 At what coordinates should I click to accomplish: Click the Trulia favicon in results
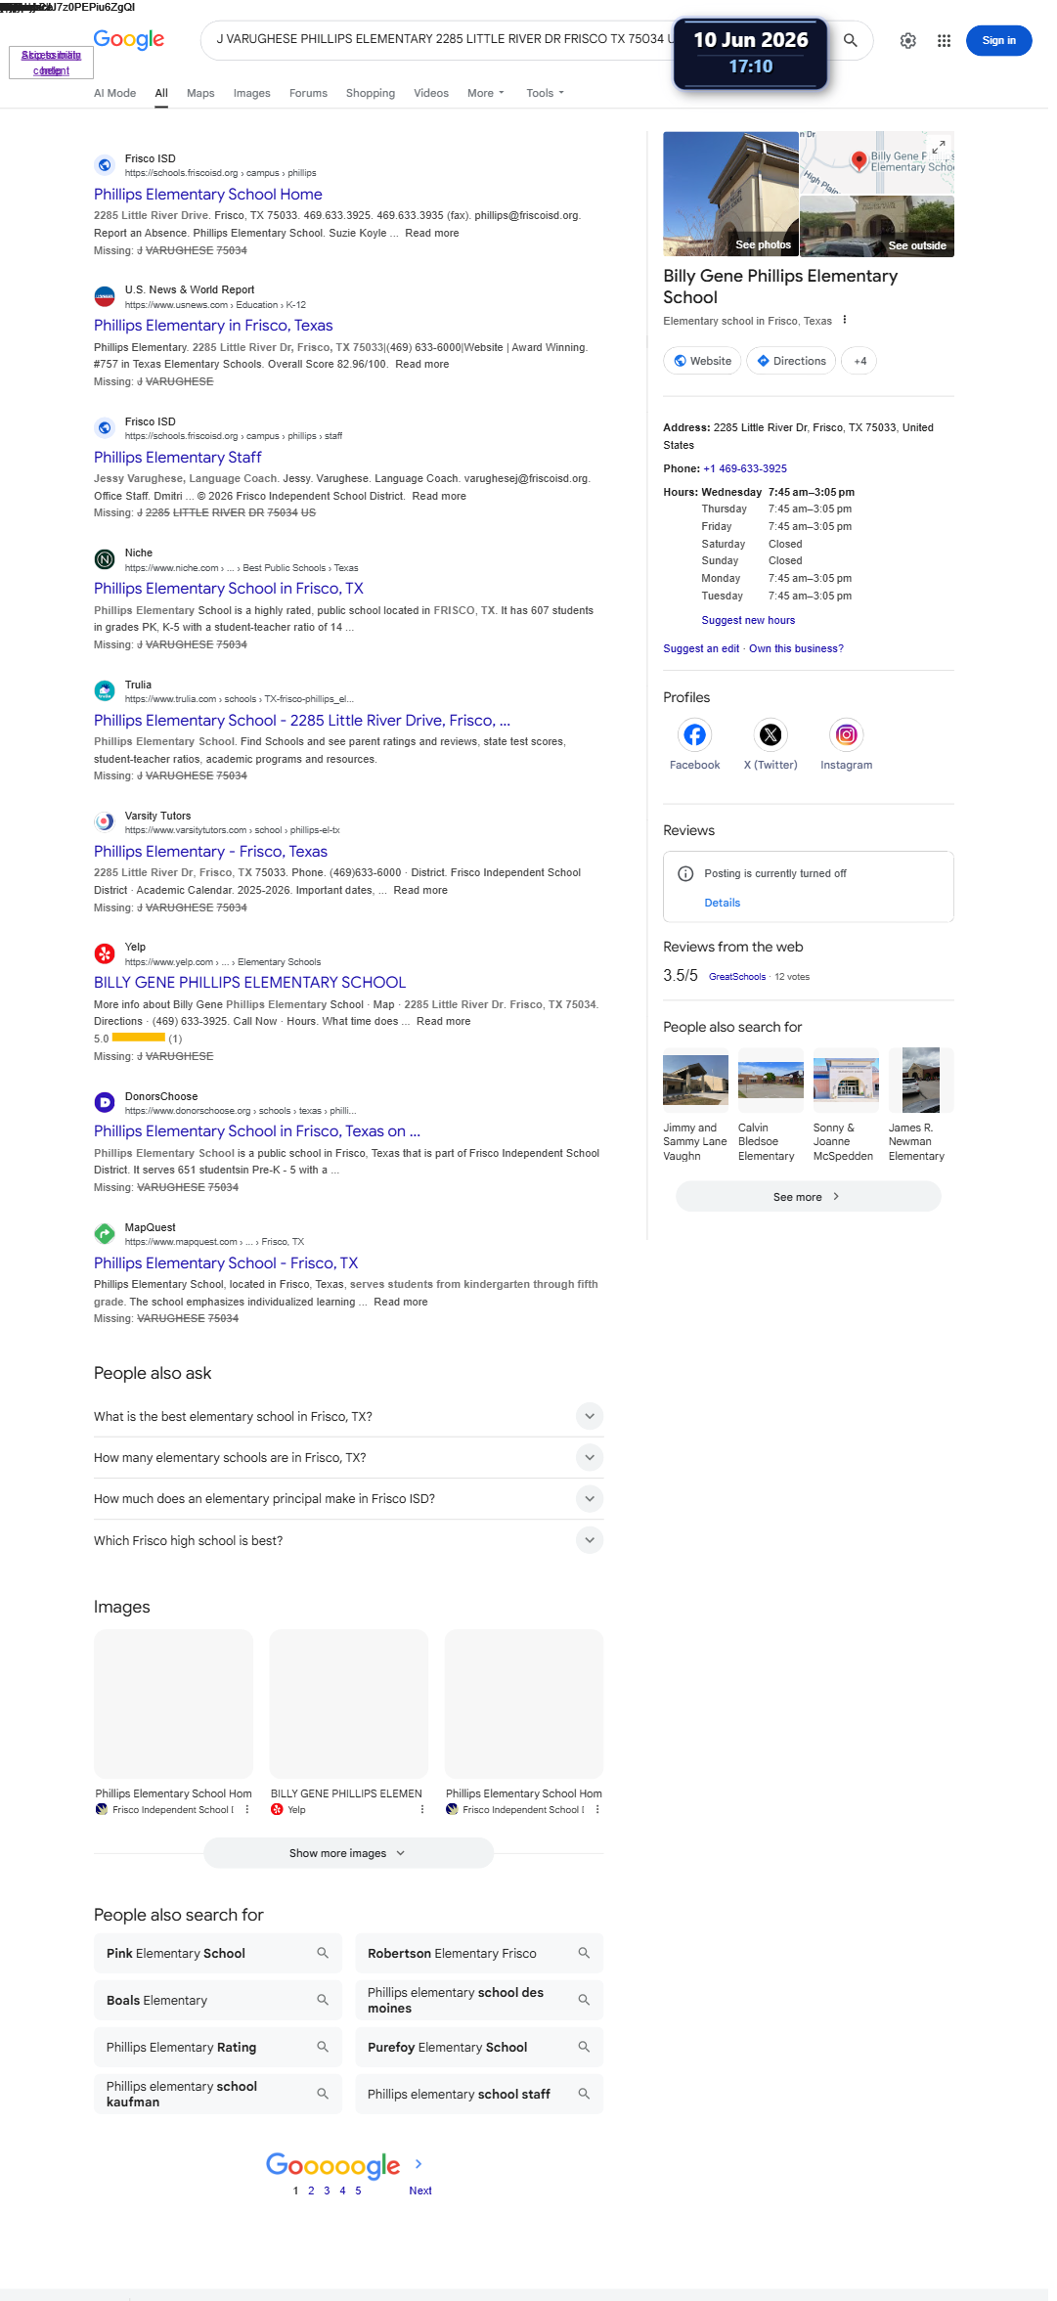tap(105, 691)
